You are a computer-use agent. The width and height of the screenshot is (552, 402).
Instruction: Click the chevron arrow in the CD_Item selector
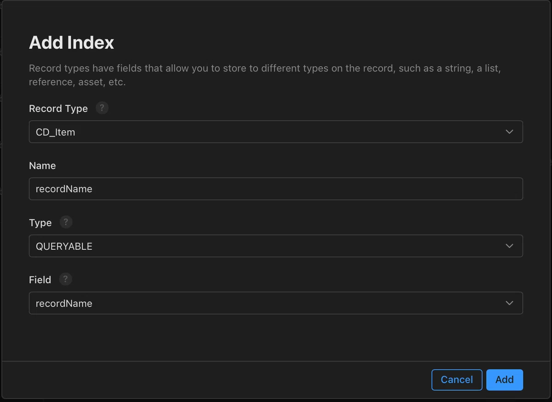[509, 132]
